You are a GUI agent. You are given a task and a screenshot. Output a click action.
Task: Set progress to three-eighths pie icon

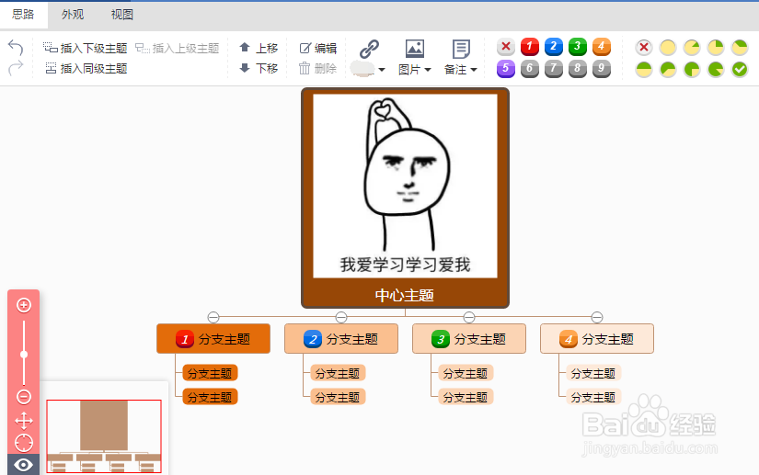739,47
